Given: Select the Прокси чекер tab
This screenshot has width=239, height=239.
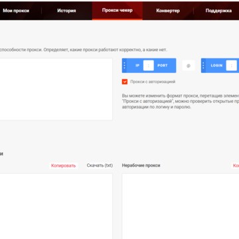Looking at the screenshot, I should tap(118, 11).
